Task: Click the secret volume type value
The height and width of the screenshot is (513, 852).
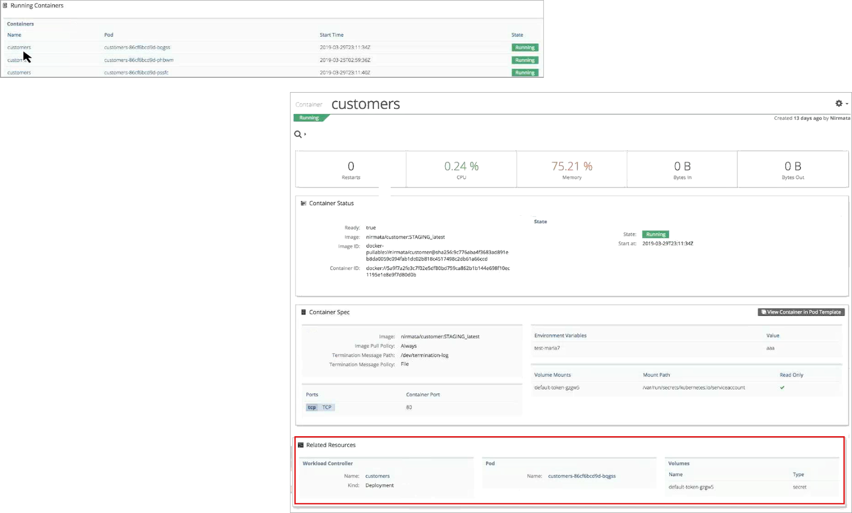Action: (800, 487)
